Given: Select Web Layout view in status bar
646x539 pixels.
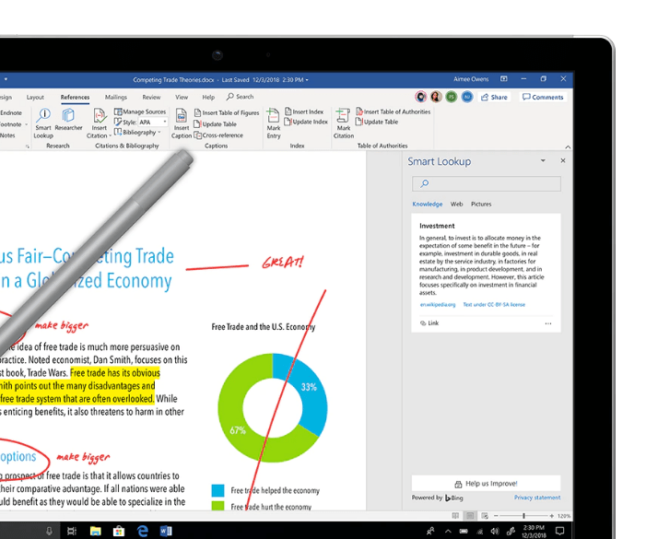Looking at the screenshot, I should (485, 516).
